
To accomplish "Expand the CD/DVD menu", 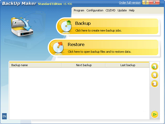I will [x=110, y=10].
